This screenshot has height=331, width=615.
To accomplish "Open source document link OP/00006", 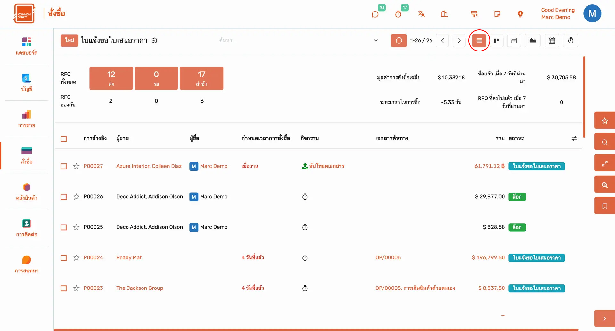I will coord(388,258).
